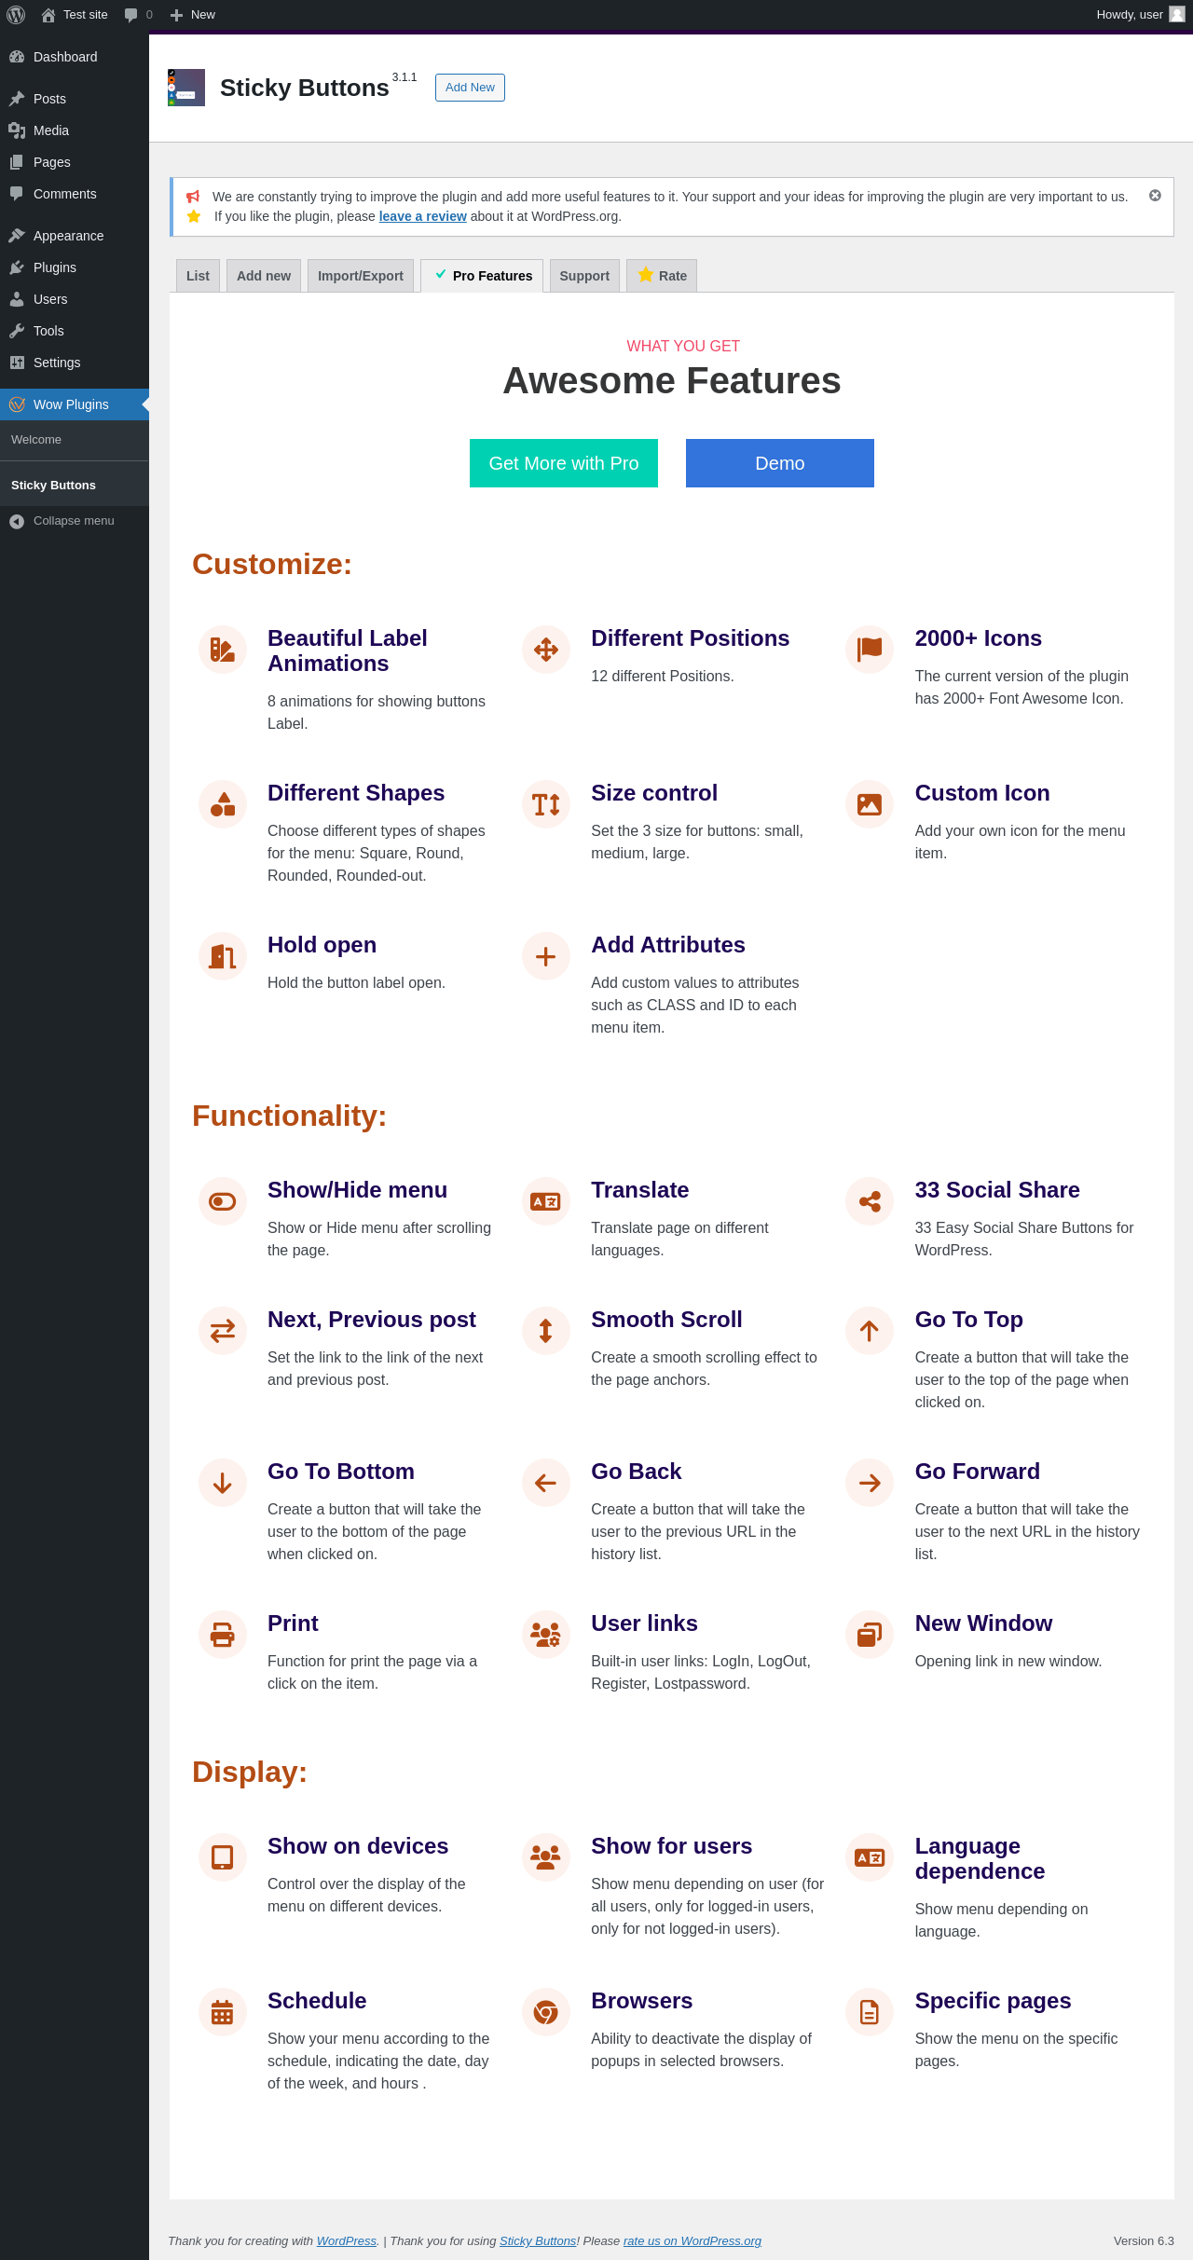This screenshot has height=2260, width=1193.
Task: Click the Get More with Pro button
Action: tap(564, 463)
